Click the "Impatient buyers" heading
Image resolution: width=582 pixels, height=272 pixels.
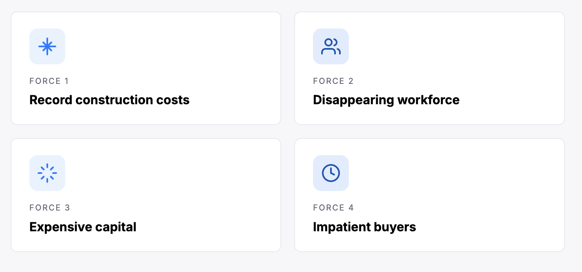[364, 227]
